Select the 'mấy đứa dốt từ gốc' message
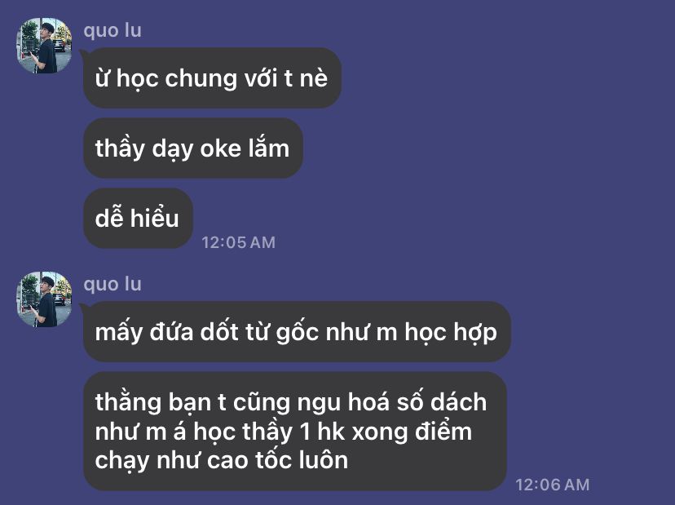Image resolution: width=675 pixels, height=505 pixels. [x=297, y=332]
